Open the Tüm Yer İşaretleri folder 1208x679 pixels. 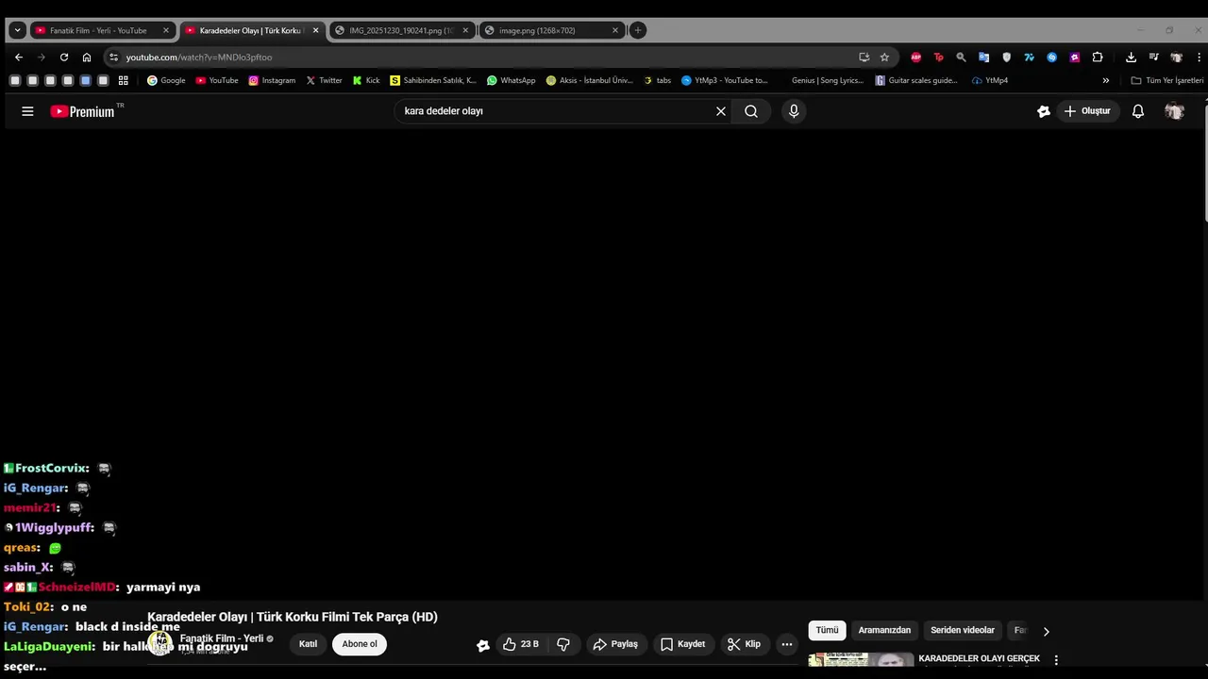click(x=1167, y=80)
